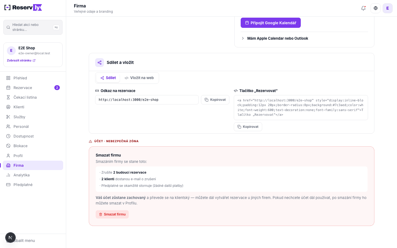Click the red Smazat firmu button
The image size is (397, 248).
[112, 214]
